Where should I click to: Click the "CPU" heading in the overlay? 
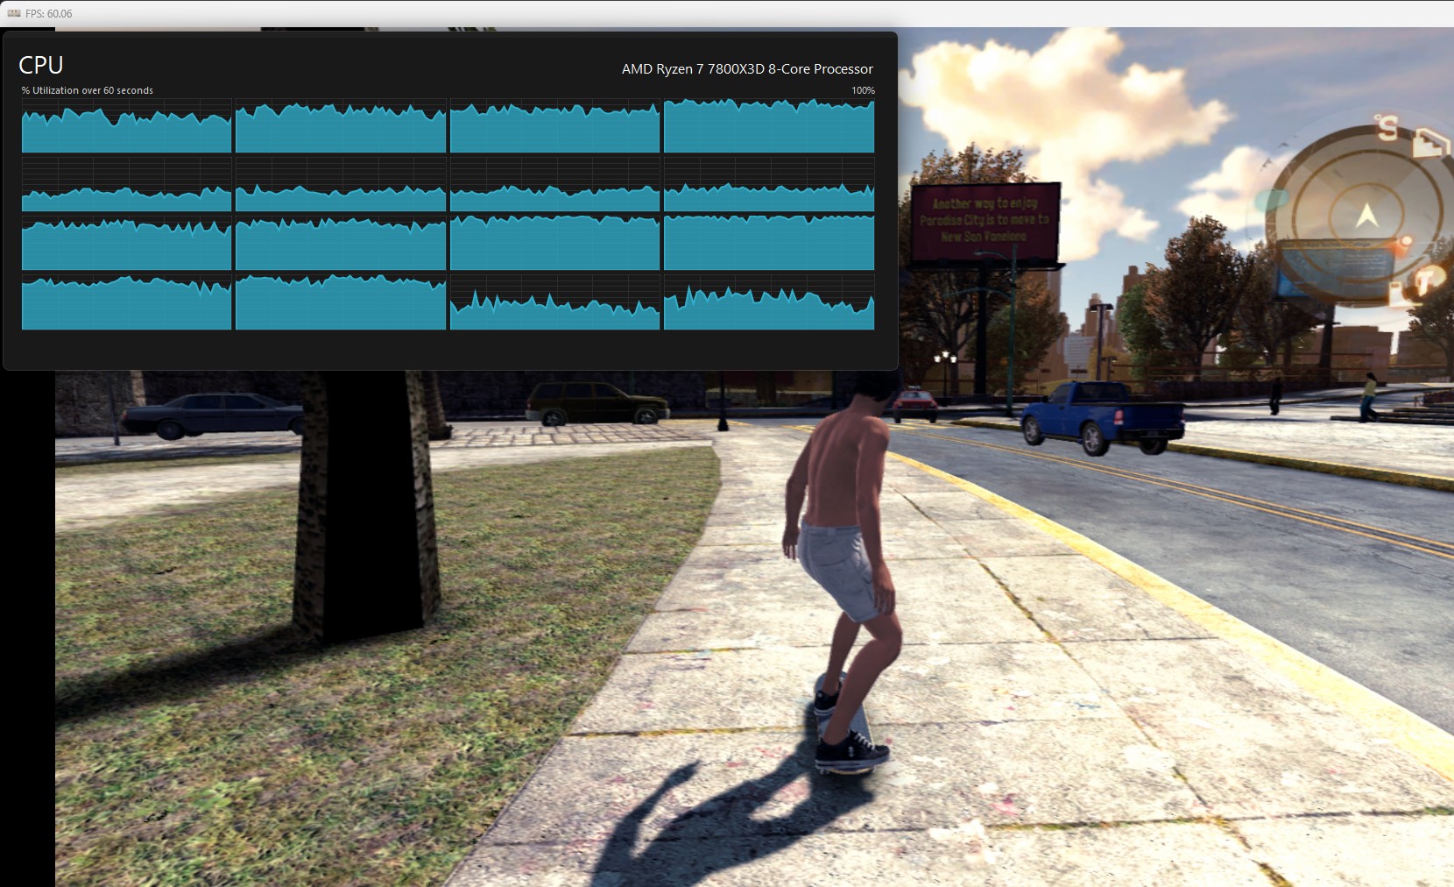(40, 66)
